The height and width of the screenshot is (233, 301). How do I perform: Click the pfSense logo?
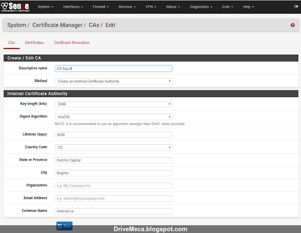point(15,7)
